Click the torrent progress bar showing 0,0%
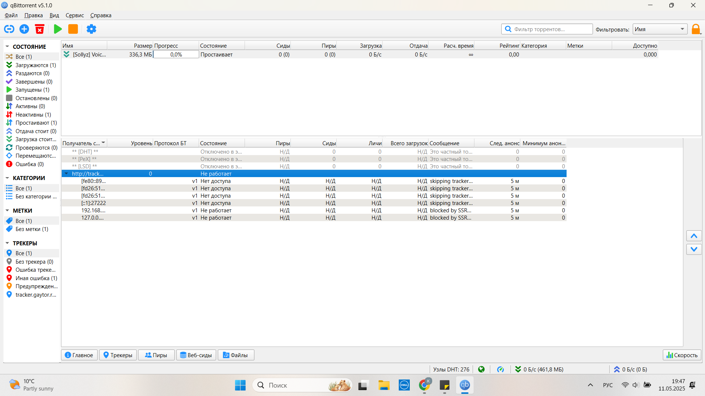Screen dimensions: 705x396 (176, 55)
